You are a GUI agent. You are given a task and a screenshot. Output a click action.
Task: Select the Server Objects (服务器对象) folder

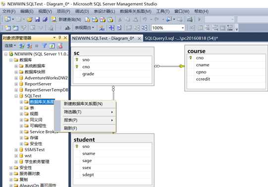click(x=30, y=174)
